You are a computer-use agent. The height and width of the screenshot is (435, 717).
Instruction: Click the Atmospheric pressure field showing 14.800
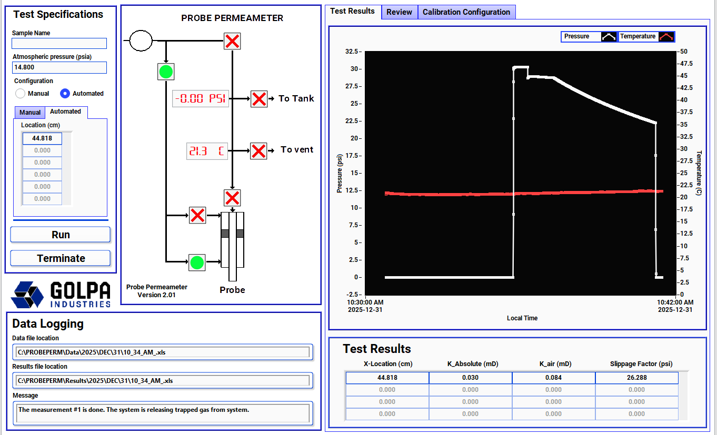(x=59, y=67)
